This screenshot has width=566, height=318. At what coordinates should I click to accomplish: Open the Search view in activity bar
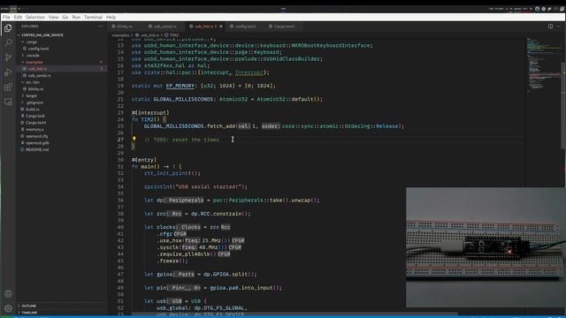point(8,42)
